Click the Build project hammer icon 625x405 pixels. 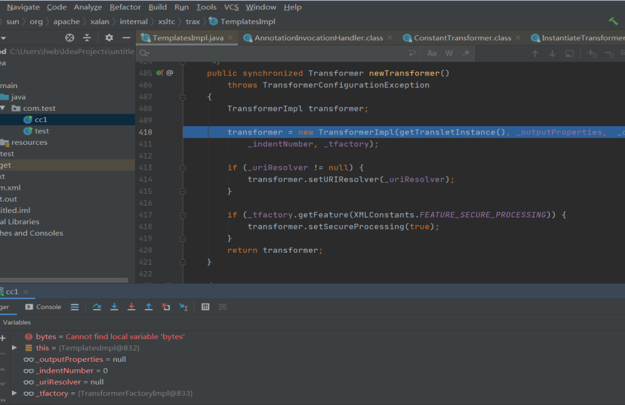pyautogui.click(x=614, y=21)
